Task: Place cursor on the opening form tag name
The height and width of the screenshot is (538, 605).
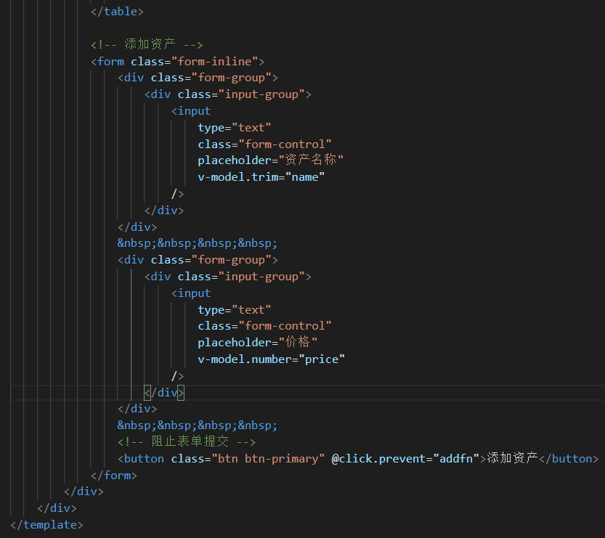Action: point(110,61)
